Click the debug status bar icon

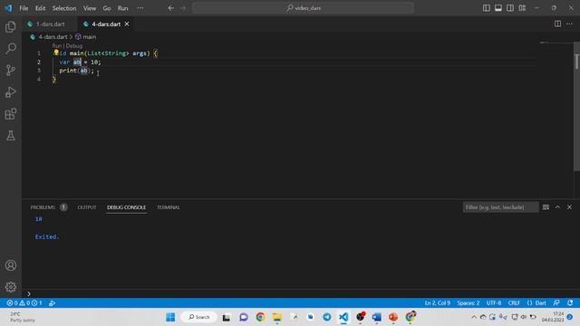(53, 303)
